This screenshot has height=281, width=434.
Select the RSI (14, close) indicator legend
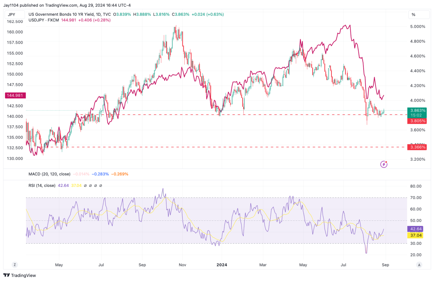point(42,186)
